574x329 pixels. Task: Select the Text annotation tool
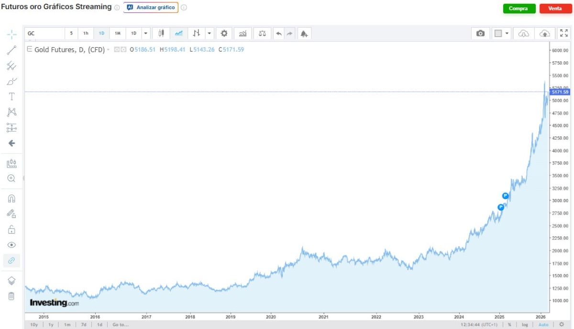[11, 97]
